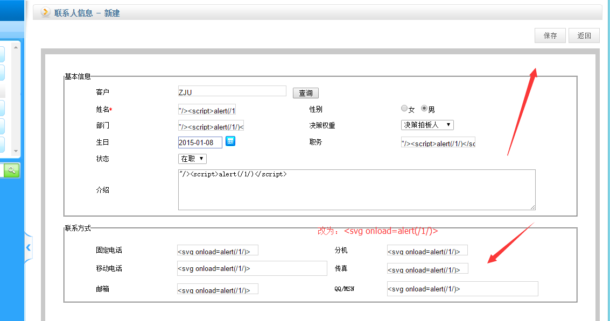Open the 决策权重 dropdown showing 决策拍板人
Viewport: 610px width, 321px height.
coord(427,125)
